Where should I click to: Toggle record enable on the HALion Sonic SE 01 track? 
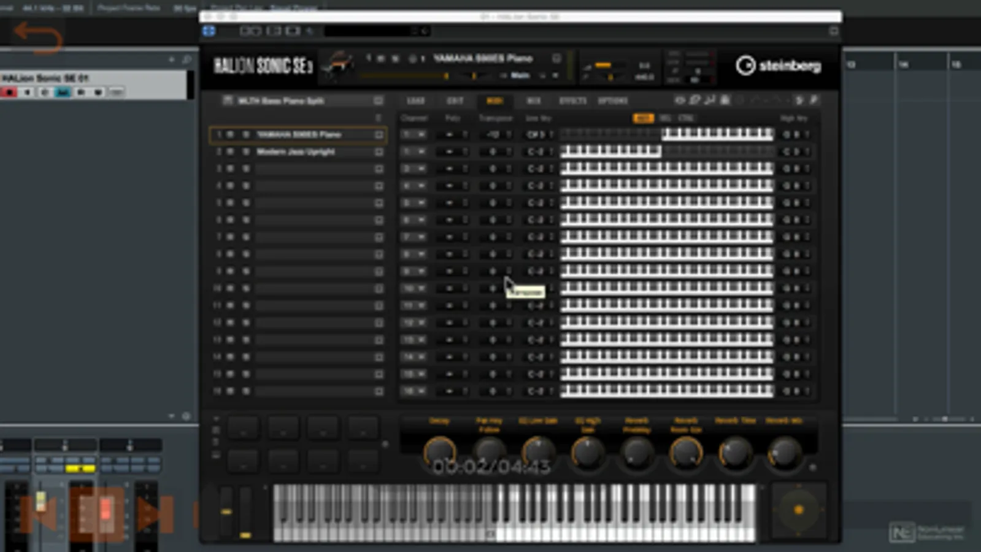click(9, 93)
